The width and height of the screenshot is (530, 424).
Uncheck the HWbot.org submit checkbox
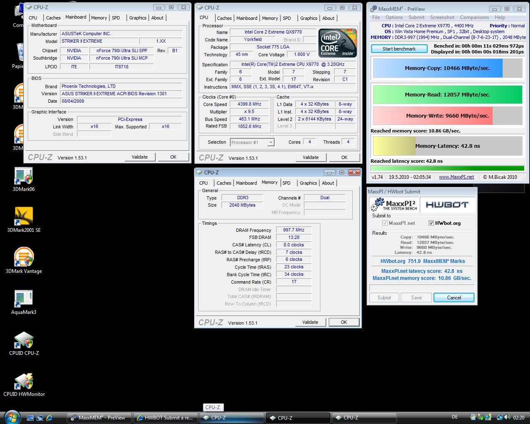coord(431,223)
